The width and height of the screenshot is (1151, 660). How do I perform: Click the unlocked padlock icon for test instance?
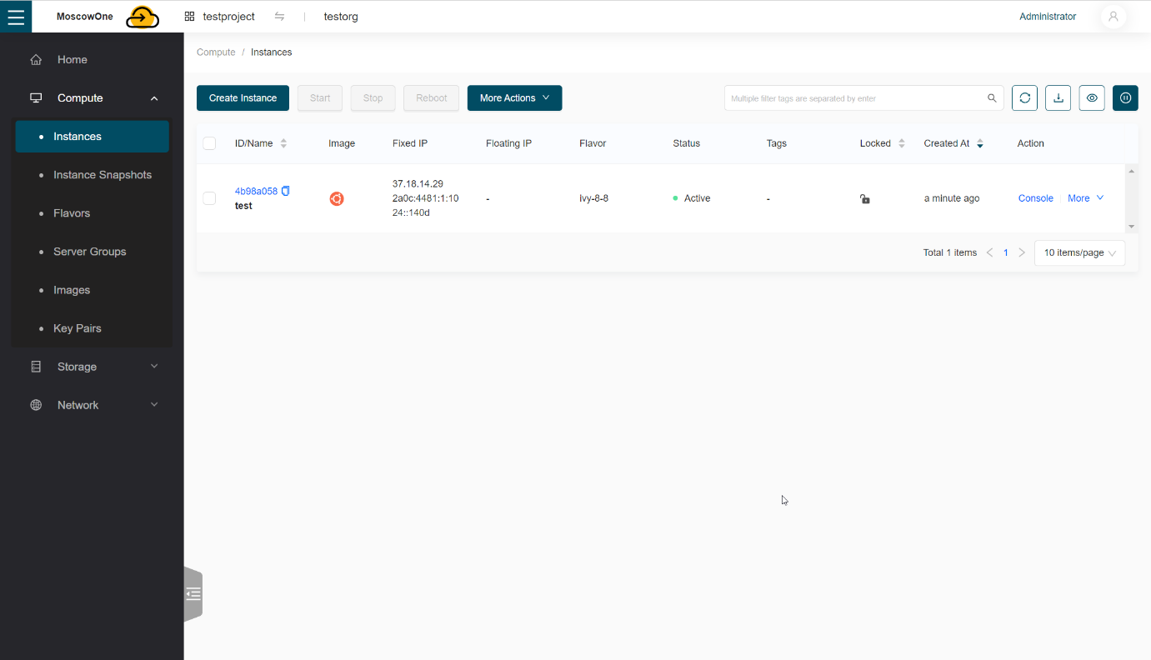pos(865,199)
